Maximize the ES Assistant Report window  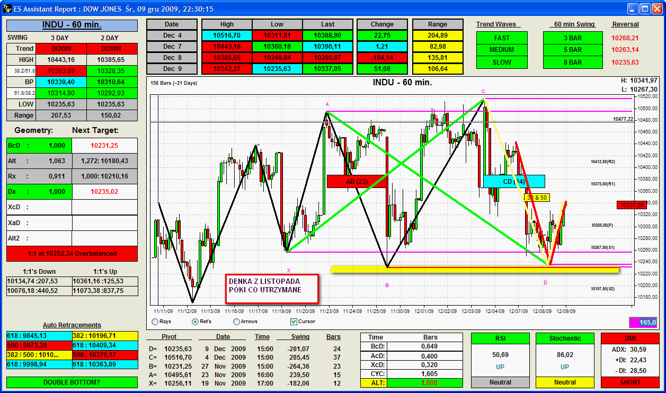click(645, 8)
